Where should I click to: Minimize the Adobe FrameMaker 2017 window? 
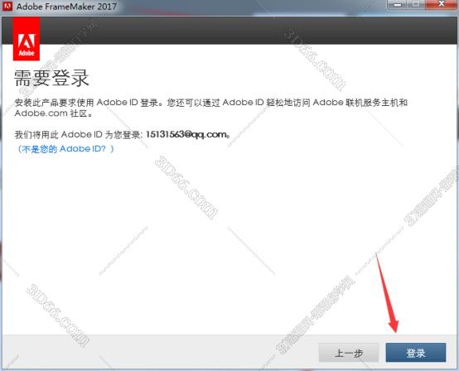click(397, 5)
